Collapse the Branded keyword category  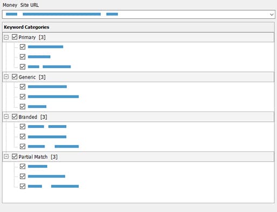[6, 117]
